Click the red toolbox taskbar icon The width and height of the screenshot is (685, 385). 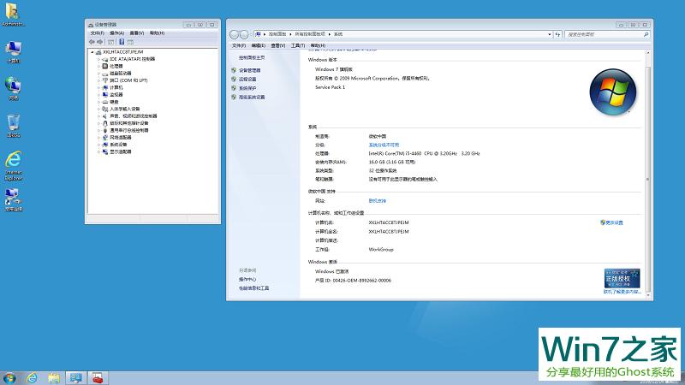[98, 378]
